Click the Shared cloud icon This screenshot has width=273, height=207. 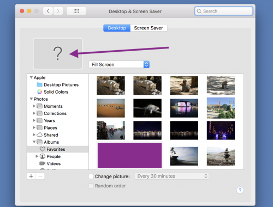click(39, 135)
